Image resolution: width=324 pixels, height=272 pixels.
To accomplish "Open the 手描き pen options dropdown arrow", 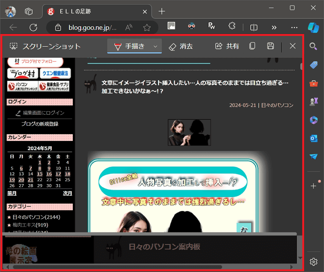I will (x=155, y=46).
